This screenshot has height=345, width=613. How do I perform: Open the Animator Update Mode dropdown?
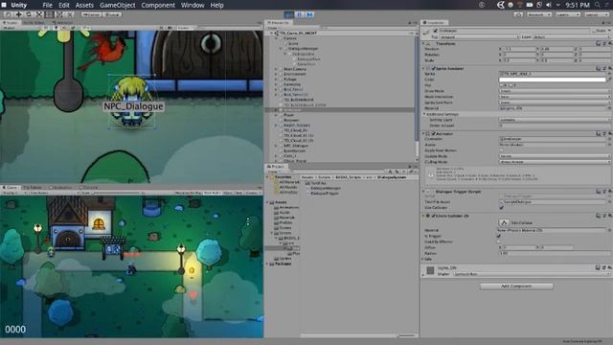[x=555, y=156]
